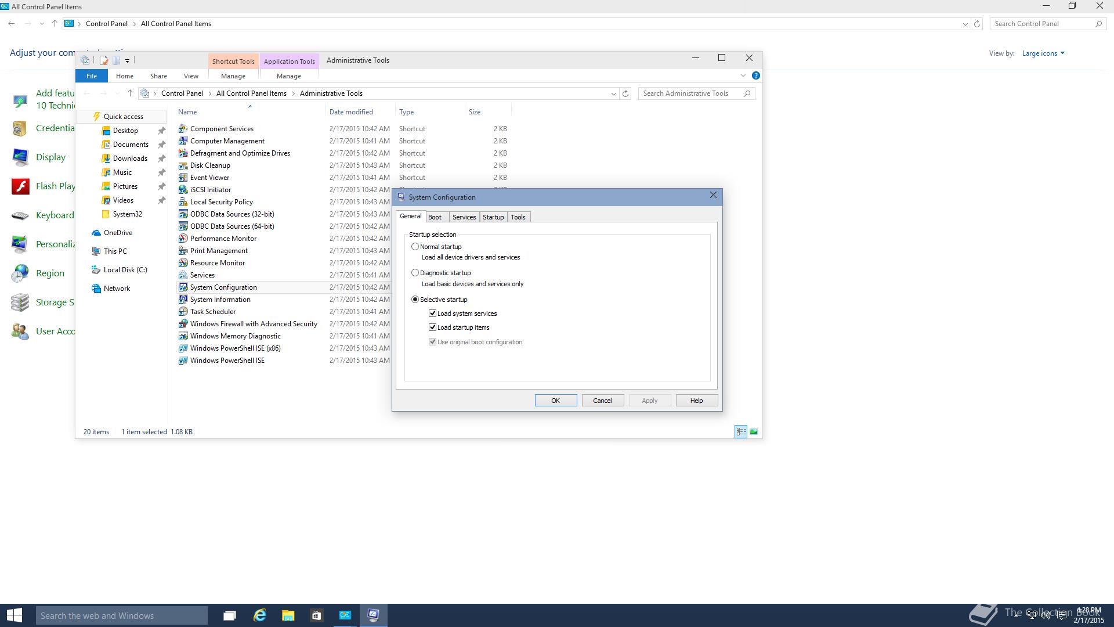Image resolution: width=1114 pixels, height=627 pixels.
Task: Switch to the Services tab in System Configuration
Action: (464, 217)
